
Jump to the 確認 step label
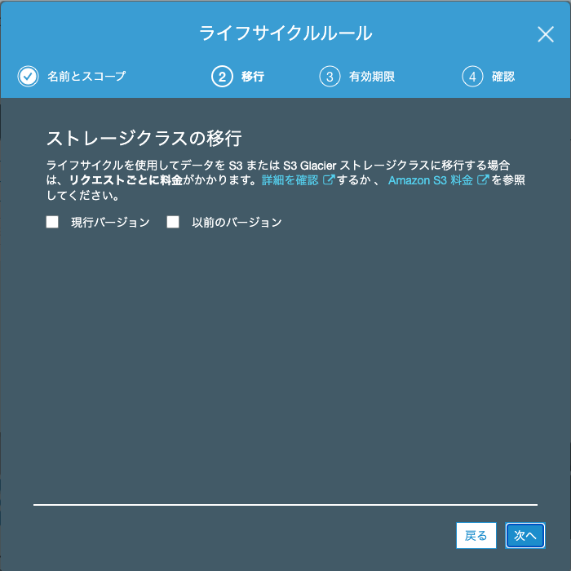(x=503, y=77)
